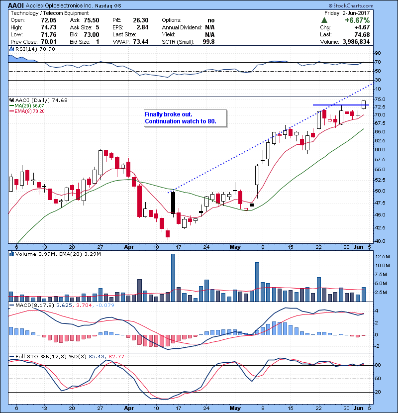Click the candlestick icon beside AAOI (Daily)
The width and height of the screenshot is (398, 413).
[11, 100]
